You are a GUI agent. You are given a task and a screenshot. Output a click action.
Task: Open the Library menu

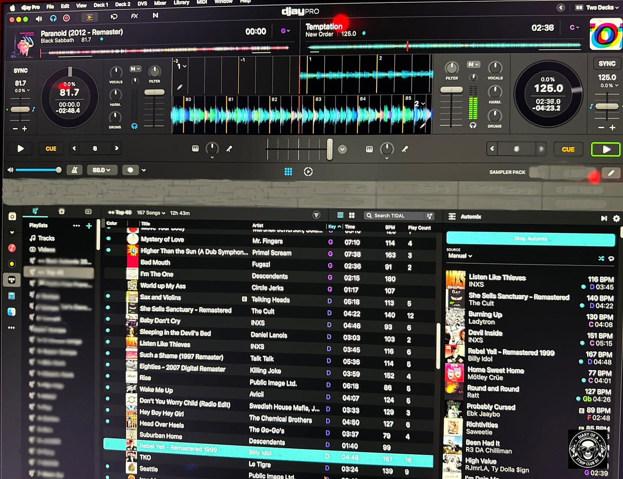click(x=181, y=3)
